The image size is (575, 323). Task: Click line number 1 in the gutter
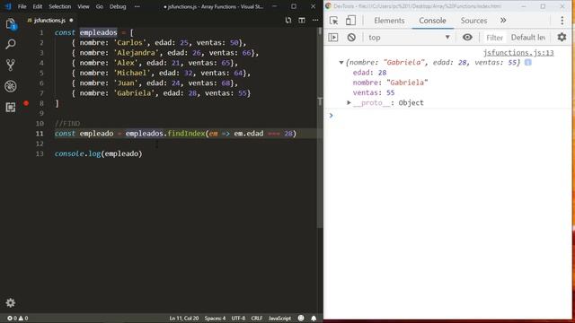[41, 33]
